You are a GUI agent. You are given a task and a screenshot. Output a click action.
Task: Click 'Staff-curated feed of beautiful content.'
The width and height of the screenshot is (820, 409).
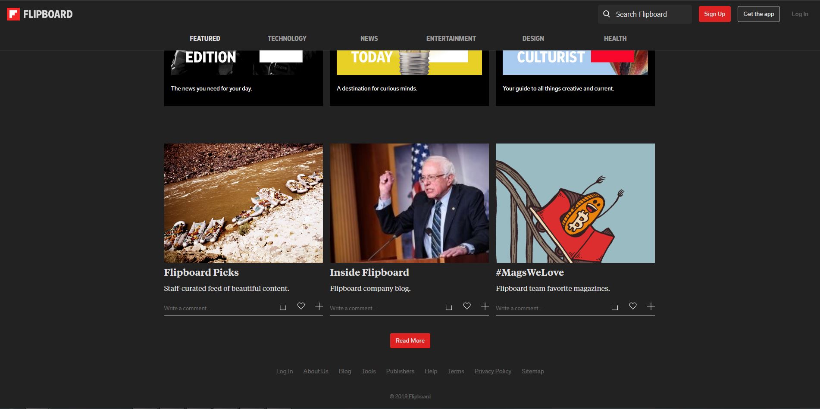pos(227,288)
